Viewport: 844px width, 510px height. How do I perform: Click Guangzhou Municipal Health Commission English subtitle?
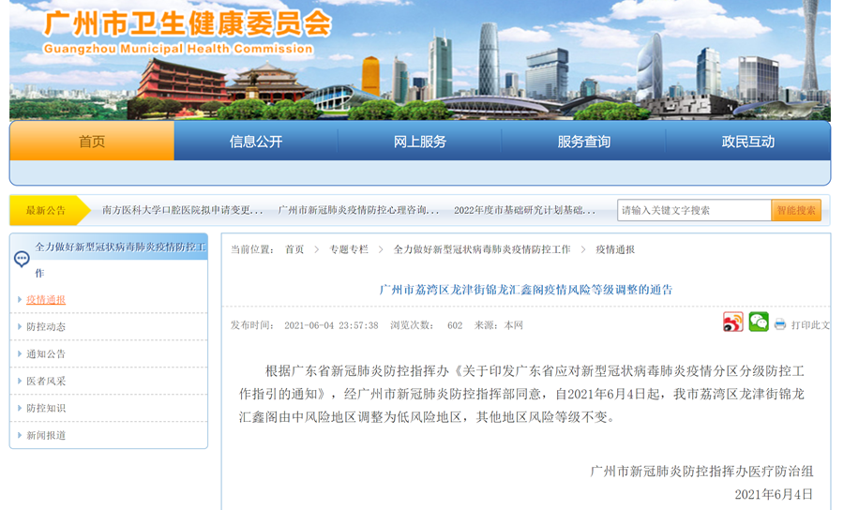tap(178, 49)
